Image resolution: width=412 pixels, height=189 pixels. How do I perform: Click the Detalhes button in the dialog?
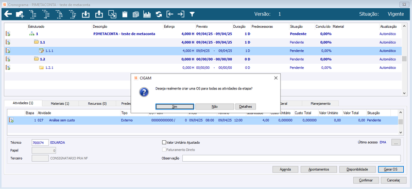tap(246, 107)
